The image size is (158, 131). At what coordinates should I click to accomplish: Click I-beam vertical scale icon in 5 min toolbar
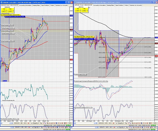33,123
